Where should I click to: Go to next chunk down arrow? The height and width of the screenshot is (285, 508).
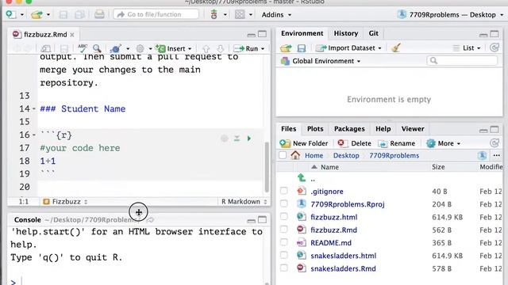pyautogui.click(x=221, y=48)
